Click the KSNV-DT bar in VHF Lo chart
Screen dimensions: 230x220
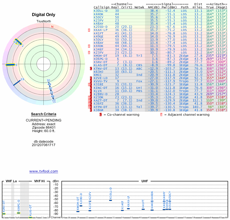[x=4, y=214]
